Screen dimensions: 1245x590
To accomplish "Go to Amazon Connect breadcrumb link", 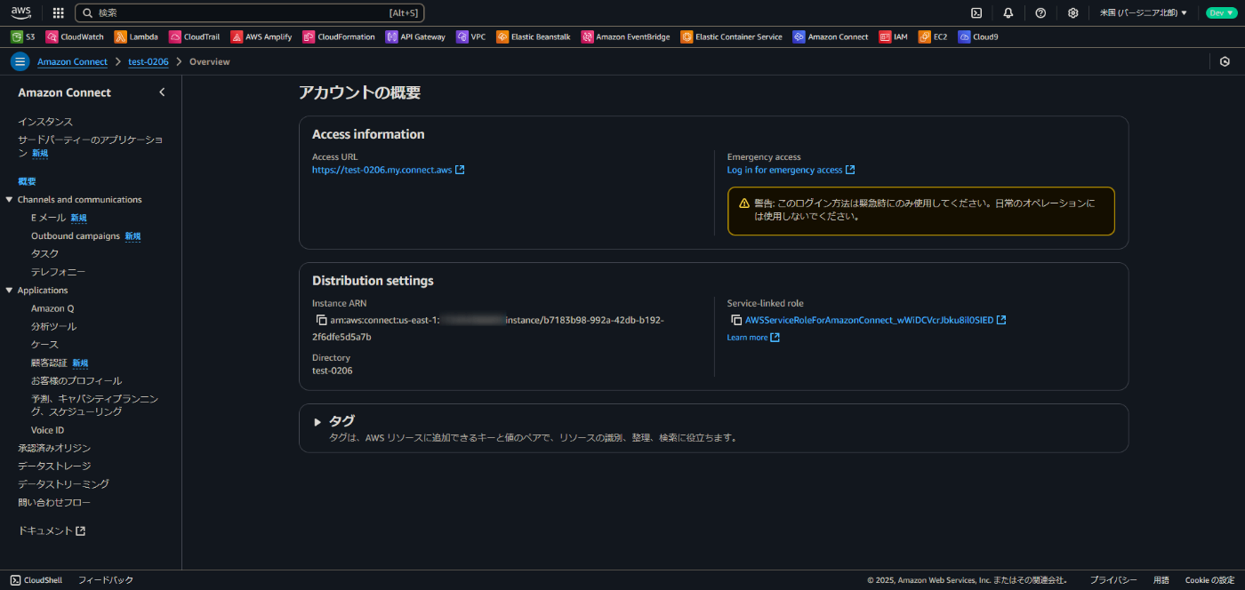I will click(x=72, y=62).
